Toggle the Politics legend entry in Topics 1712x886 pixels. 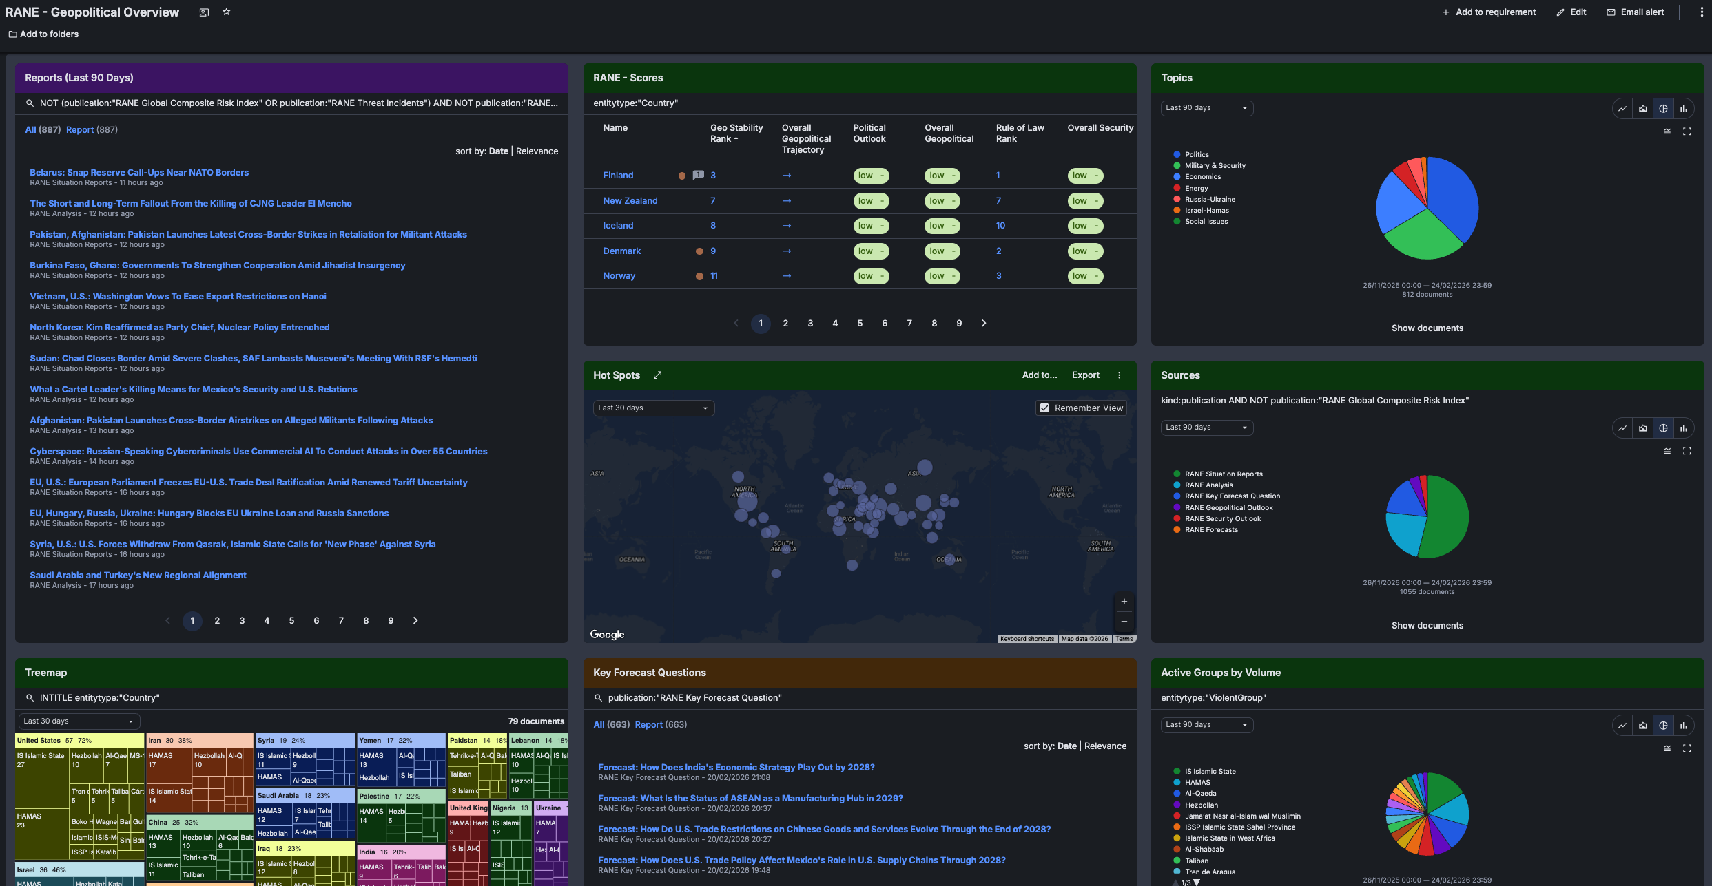pyautogui.click(x=1196, y=155)
